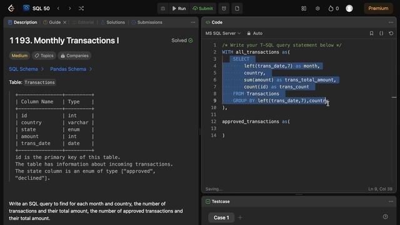Expand SQL Schema

point(26,69)
